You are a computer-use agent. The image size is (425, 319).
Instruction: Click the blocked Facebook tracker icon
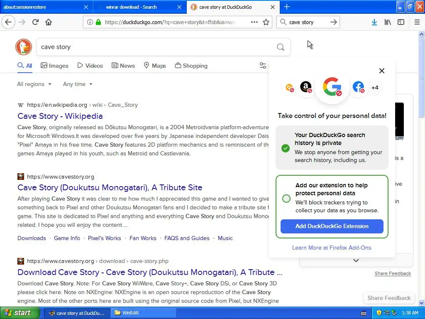point(358,87)
